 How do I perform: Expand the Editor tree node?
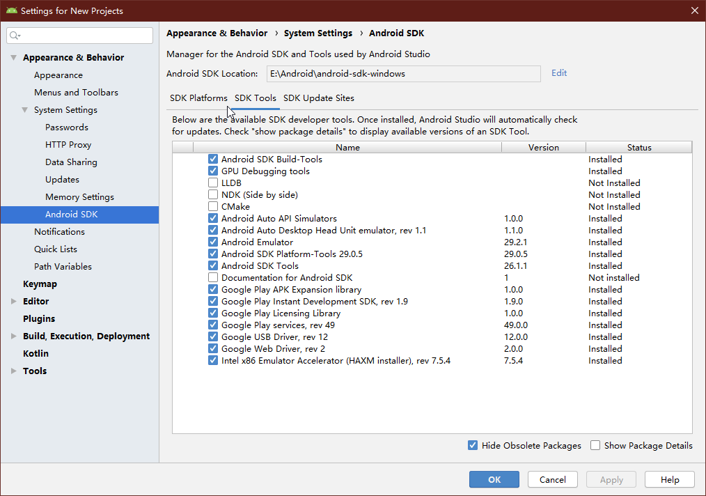tap(14, 301)
